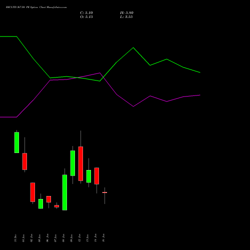The image size is (250, 250).
Task: Click the '08 Jan' date axis label
Action: click(63, 238)
